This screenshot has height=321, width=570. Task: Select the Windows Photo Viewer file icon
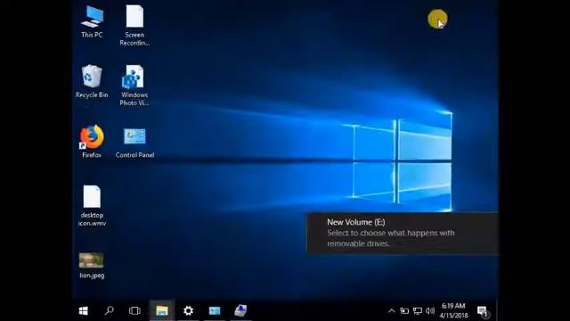[134, 86]
